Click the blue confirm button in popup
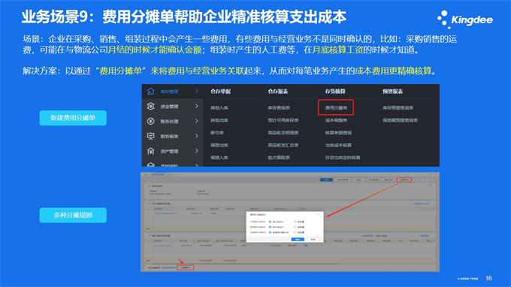The image size is (511, 287). [x=298, y=240]
